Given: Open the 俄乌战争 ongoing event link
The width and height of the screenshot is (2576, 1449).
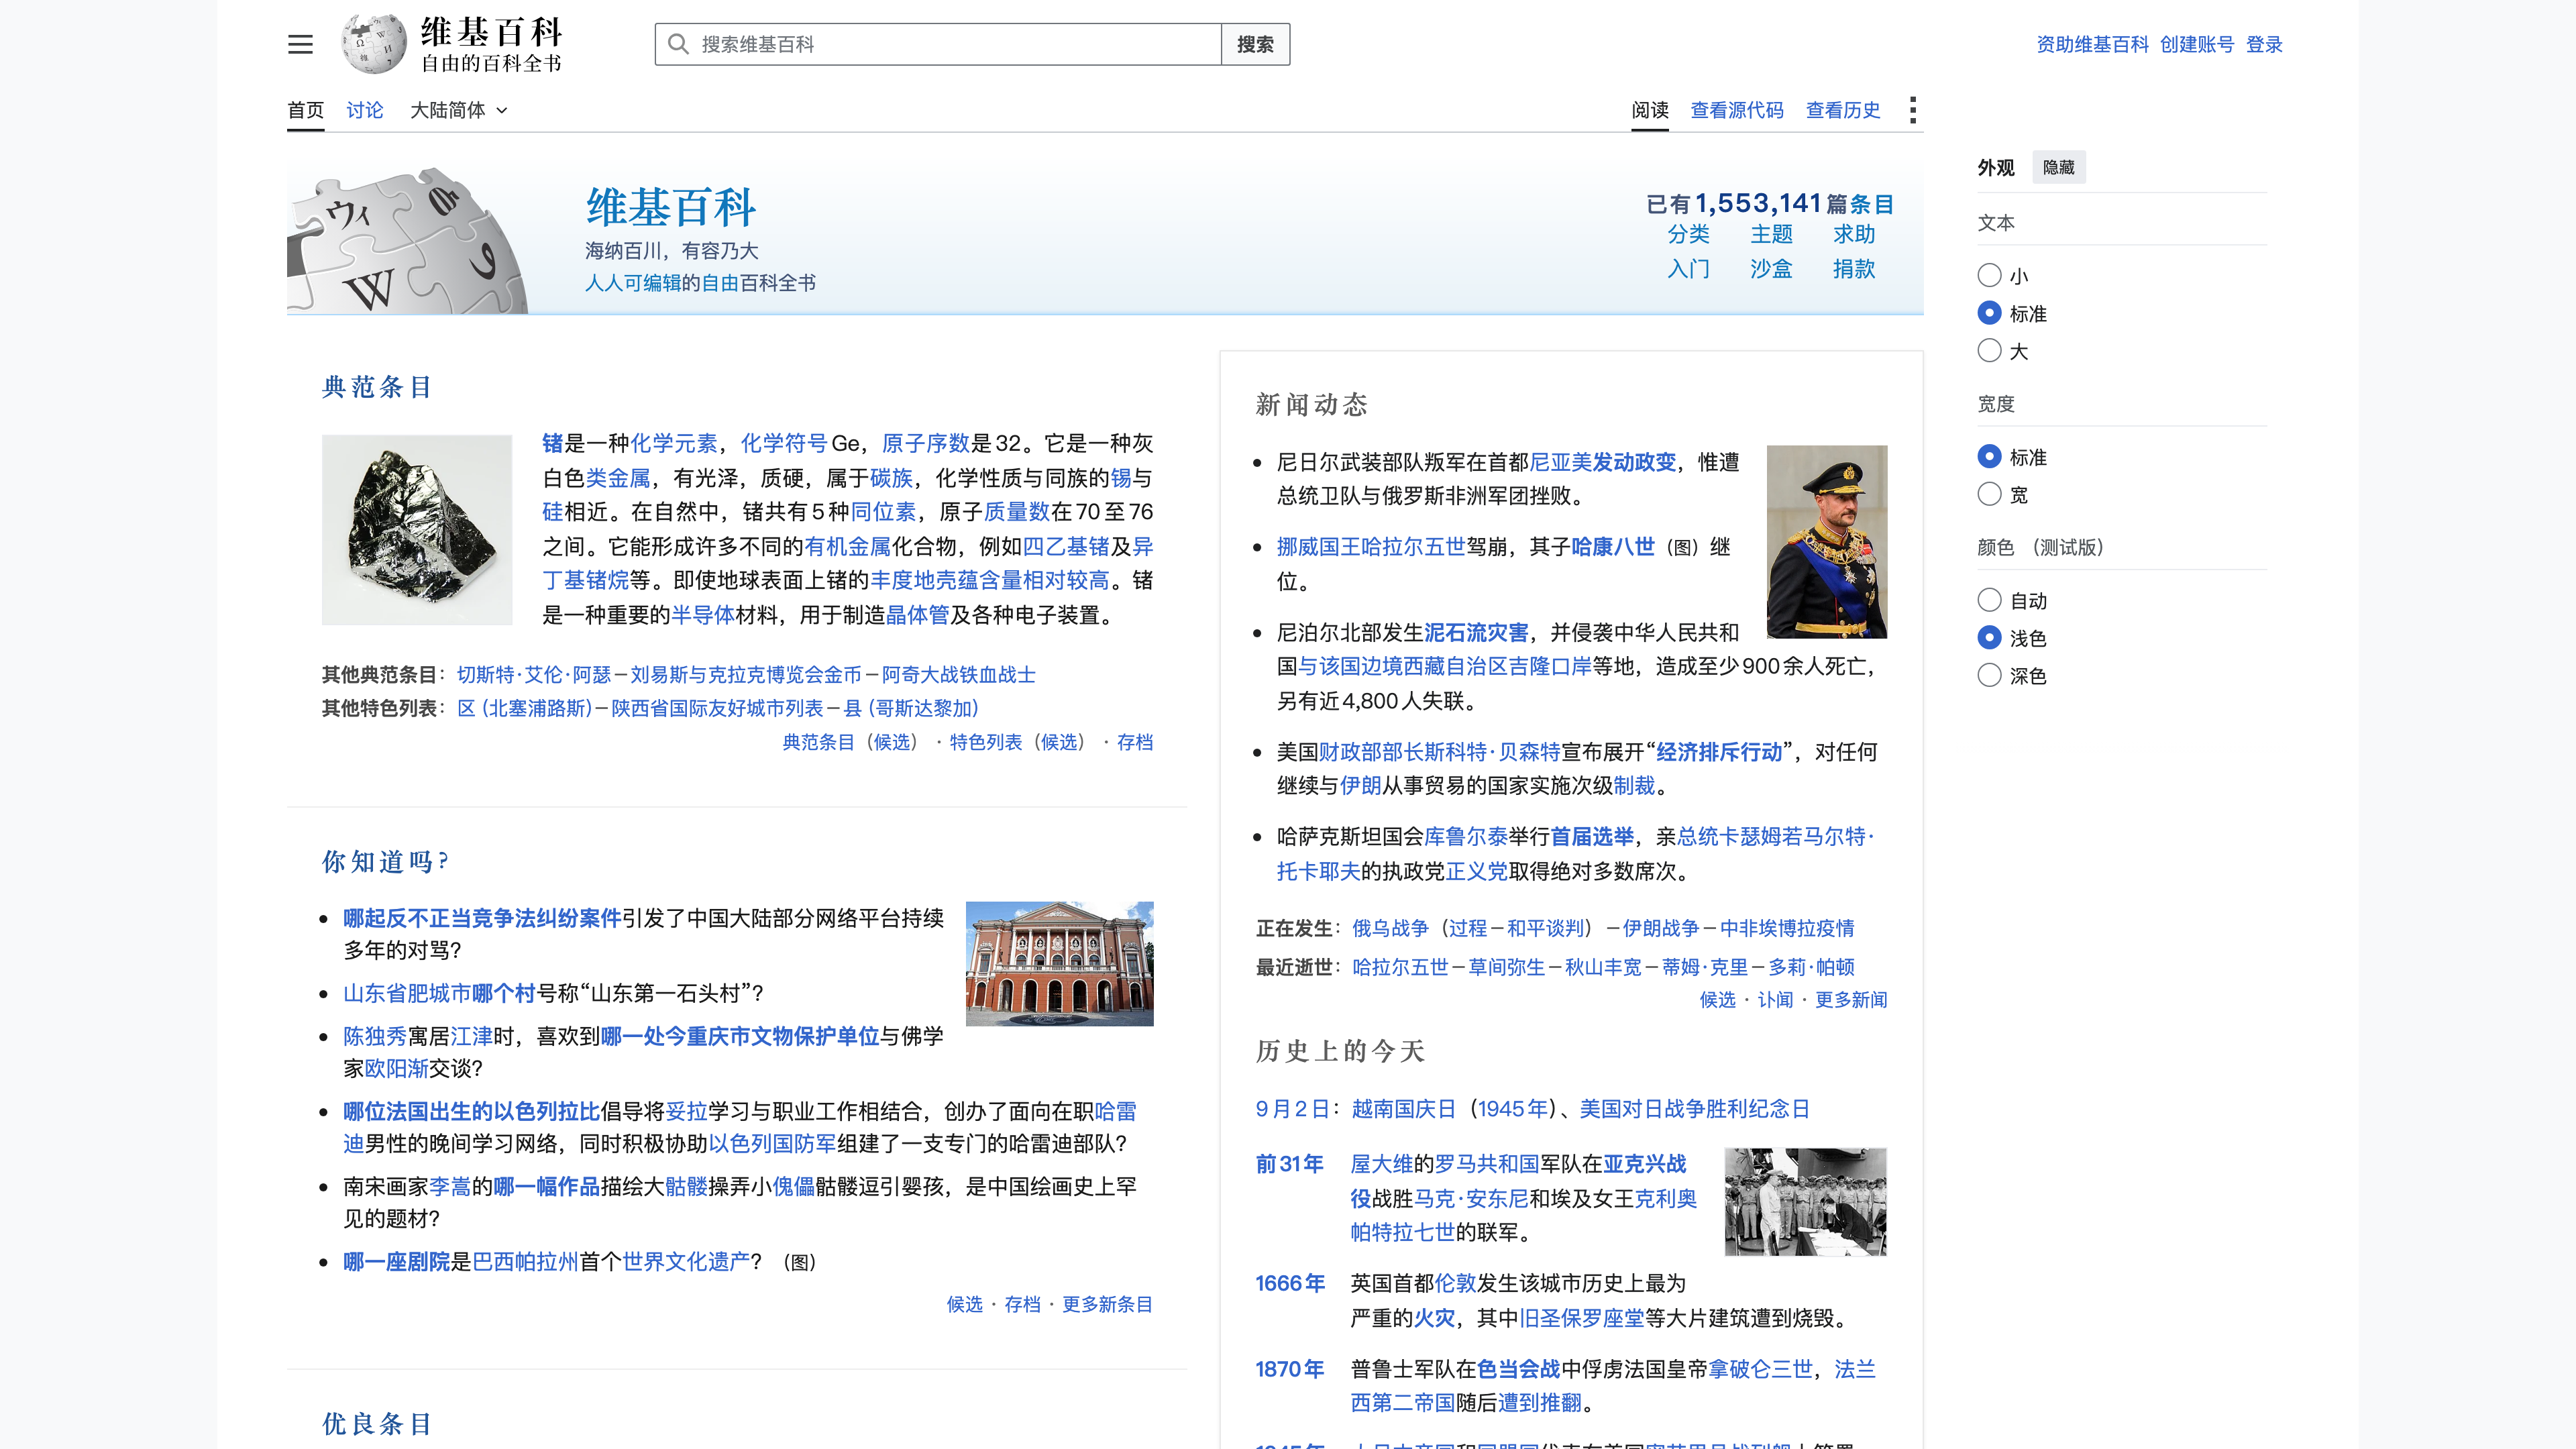Looking at the screenshot, I should point(1390,928).
